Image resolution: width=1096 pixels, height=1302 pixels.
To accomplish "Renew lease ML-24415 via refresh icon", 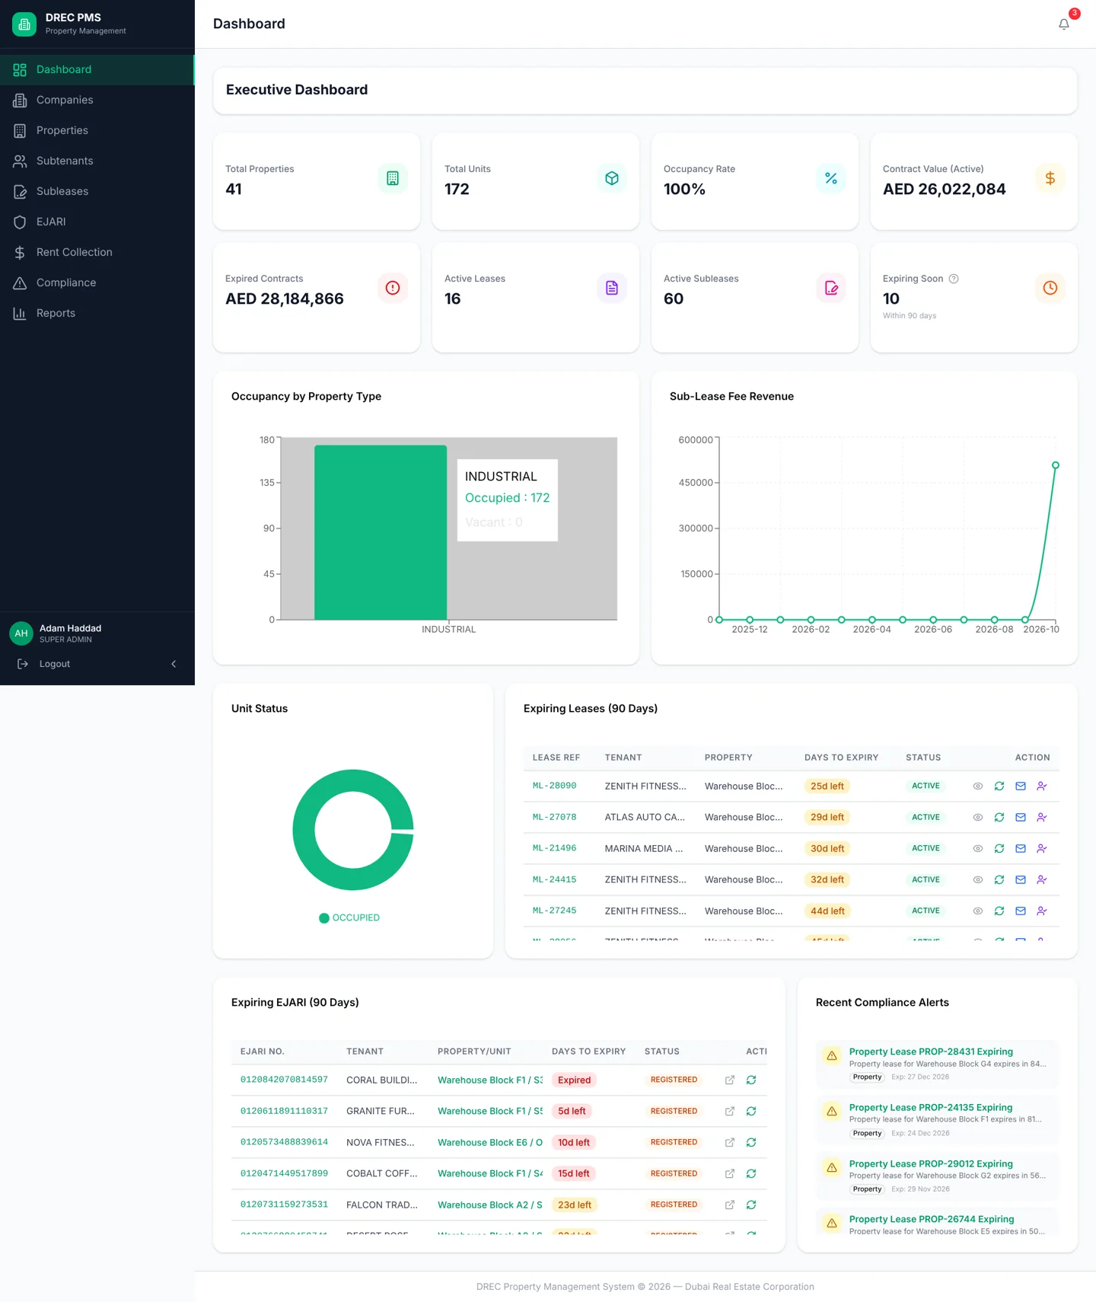I will [x=999, y=880].
